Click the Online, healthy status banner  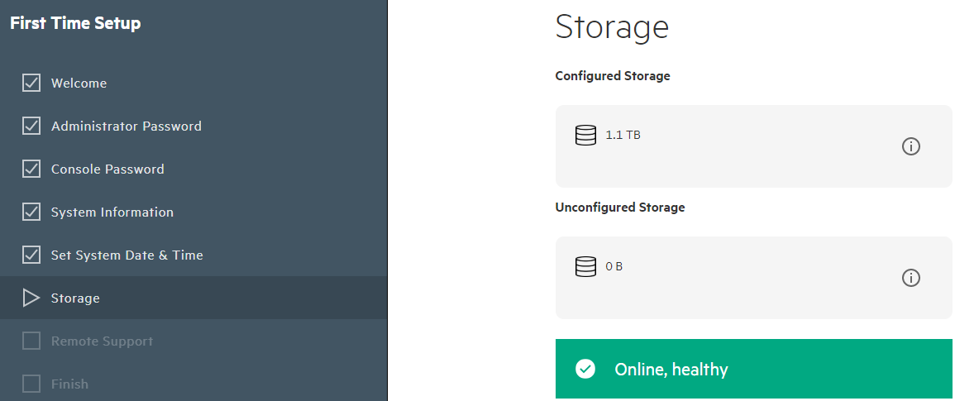pyautogui.click(x=754, y=369)
